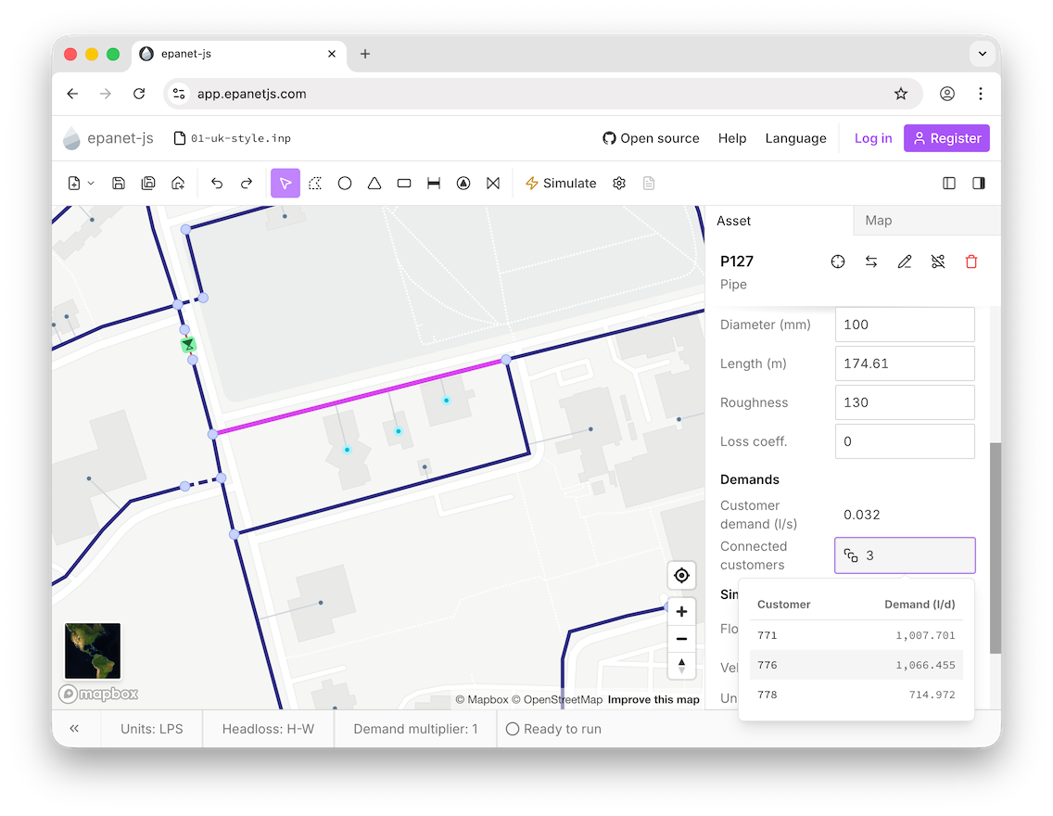
Task: Click the Undo icon
Action: pyautogui.click(x=217, y=183)
